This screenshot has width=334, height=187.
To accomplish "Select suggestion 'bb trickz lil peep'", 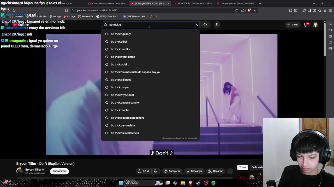I will [x=150, y=80].
